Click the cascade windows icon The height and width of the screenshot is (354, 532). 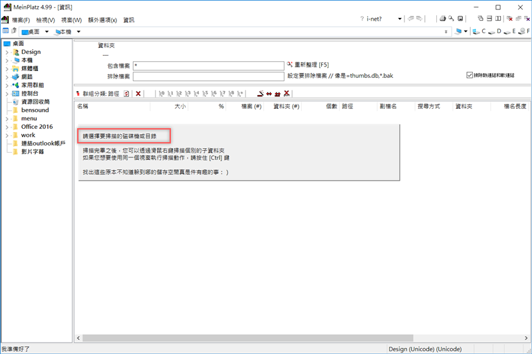480,19
